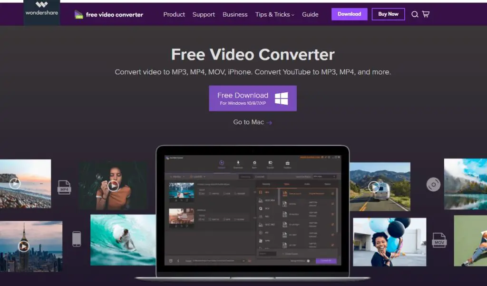Toggle the high-speed conversion switch near Convert All

[x=308, y=261]
